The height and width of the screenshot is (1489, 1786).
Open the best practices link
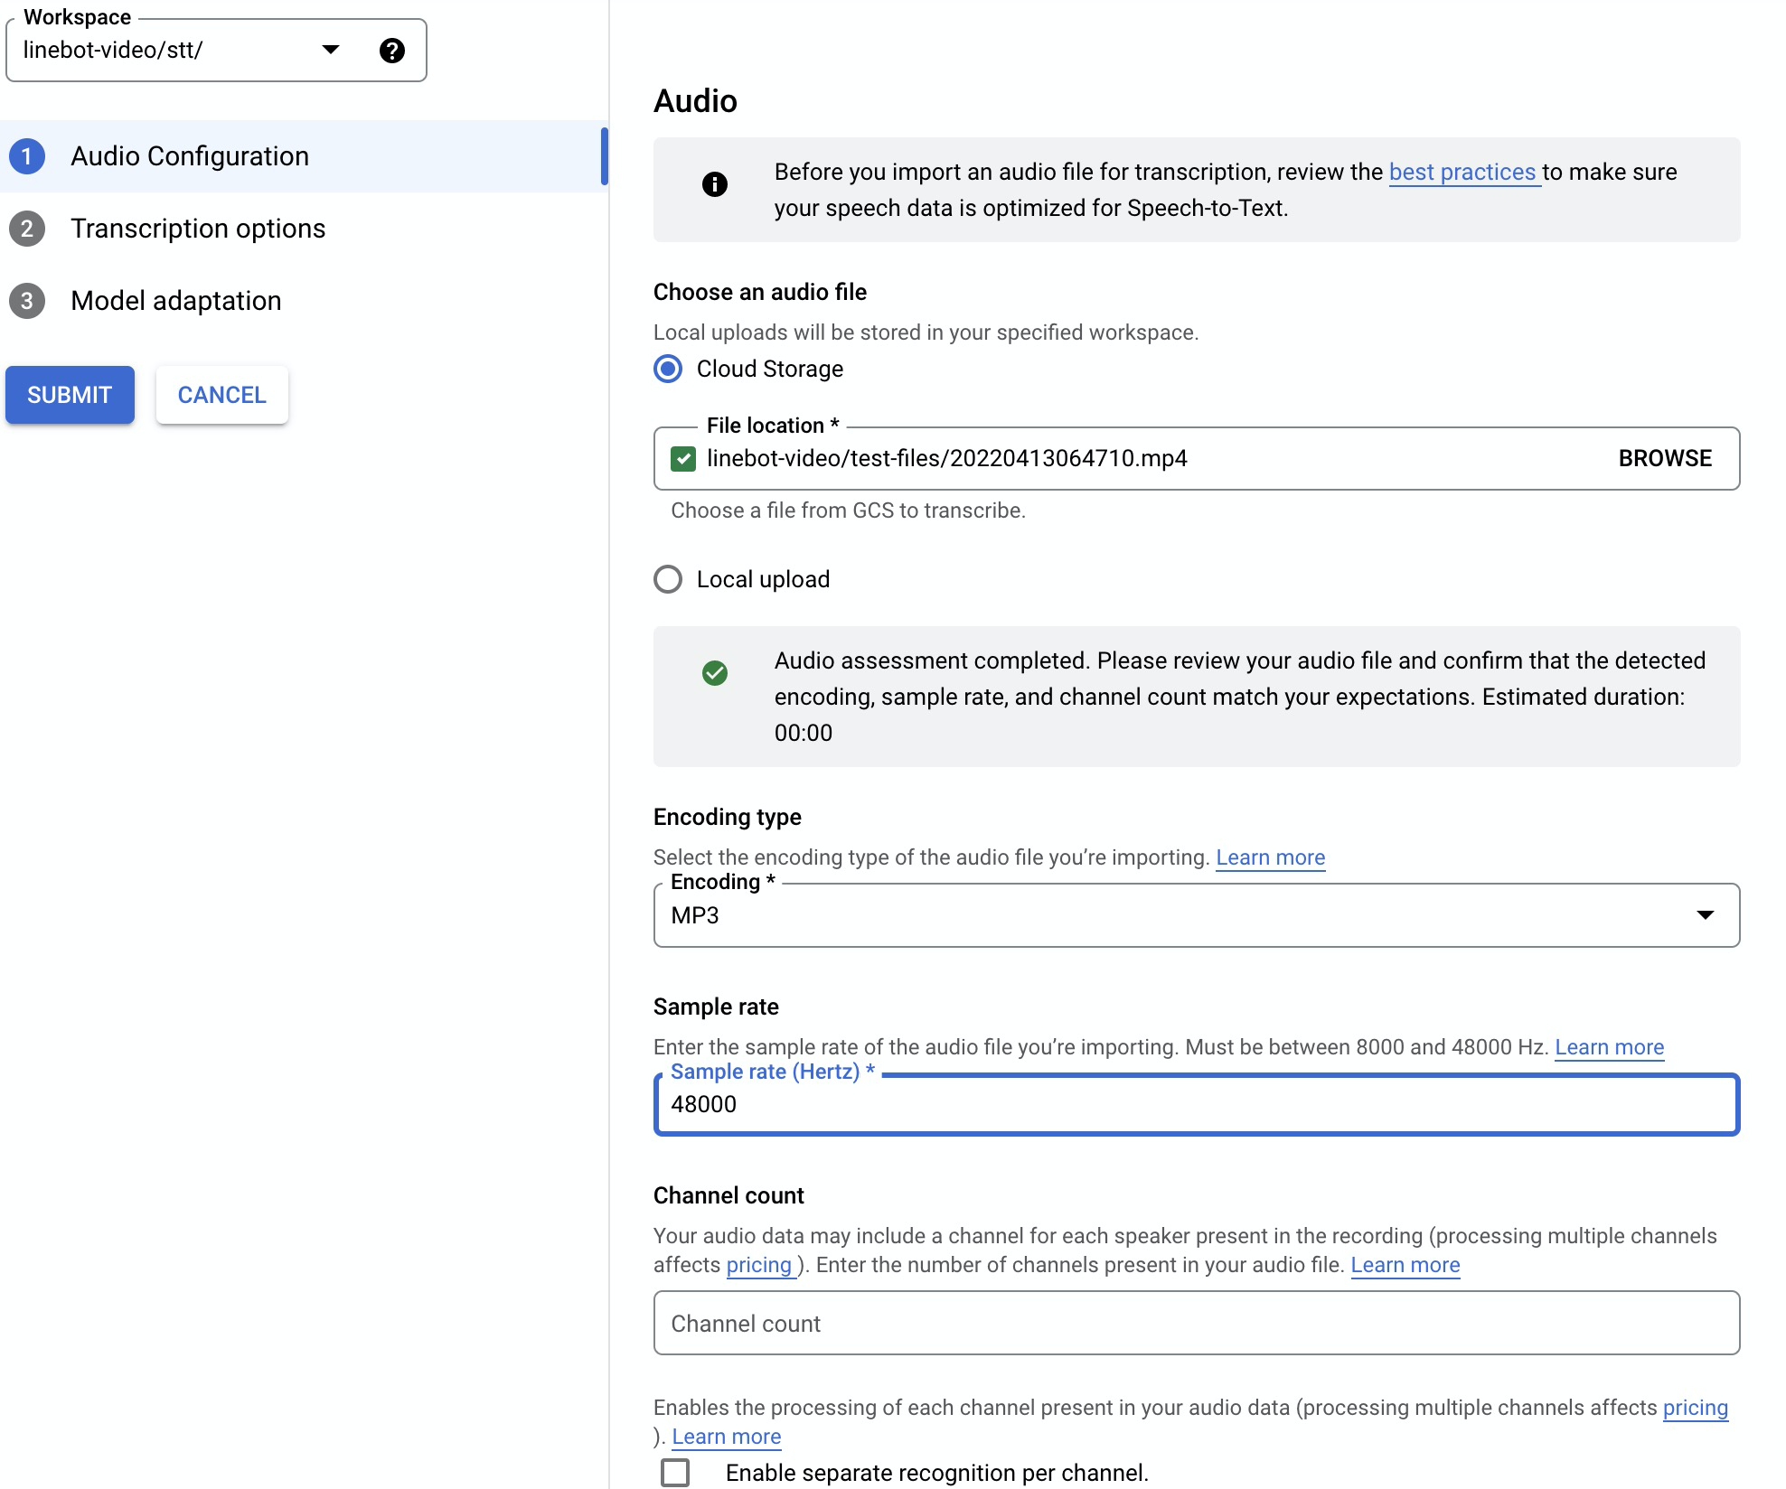pyautogui.click(x=1462, y=172)
